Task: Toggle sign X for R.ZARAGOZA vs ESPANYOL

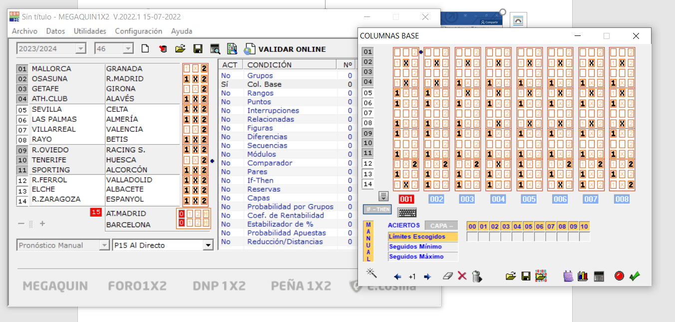Action: point(195,201)
